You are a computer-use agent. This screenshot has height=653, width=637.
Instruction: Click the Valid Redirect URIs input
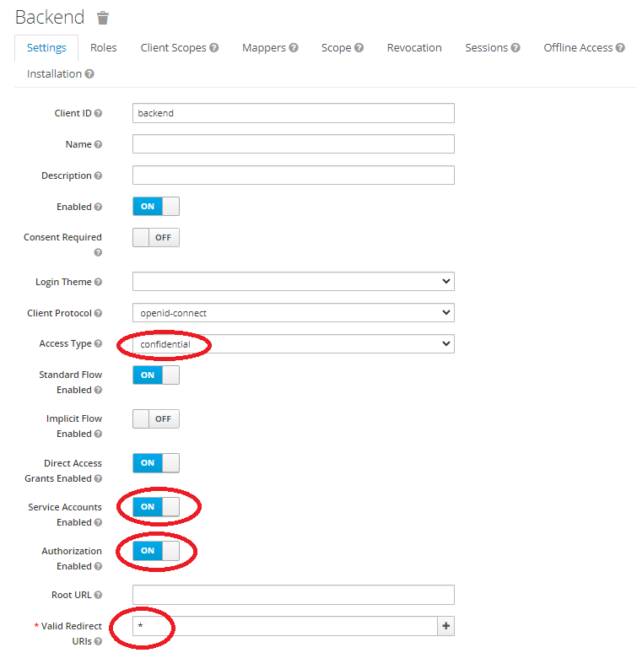click(285, 626)
